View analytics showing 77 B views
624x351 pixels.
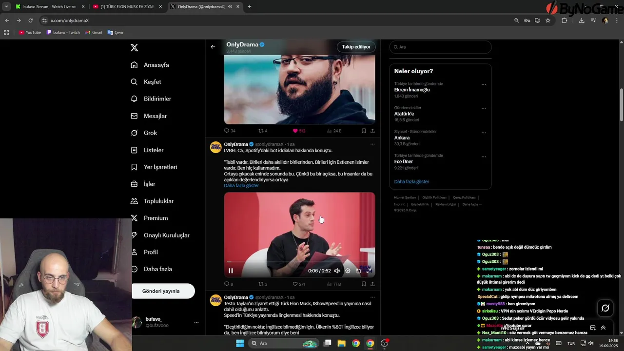click(334, 284)
